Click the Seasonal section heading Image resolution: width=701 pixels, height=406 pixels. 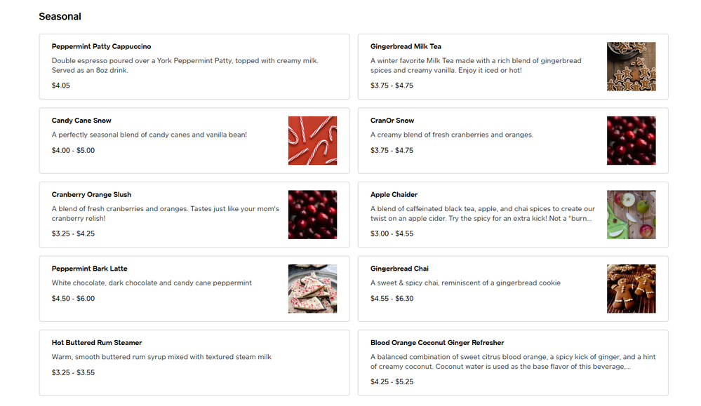(x=60, y=17)
